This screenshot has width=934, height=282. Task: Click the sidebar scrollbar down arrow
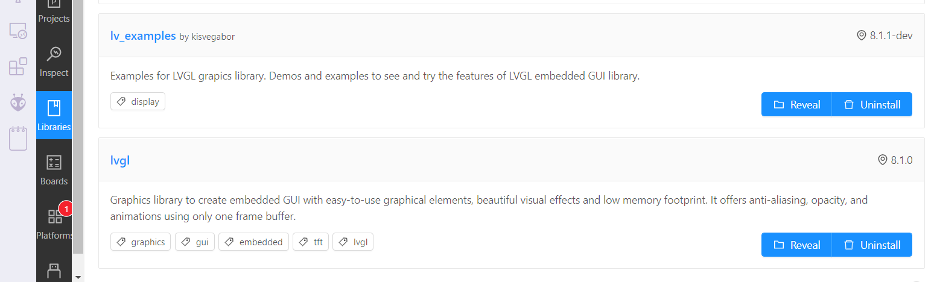coord(78,277)
